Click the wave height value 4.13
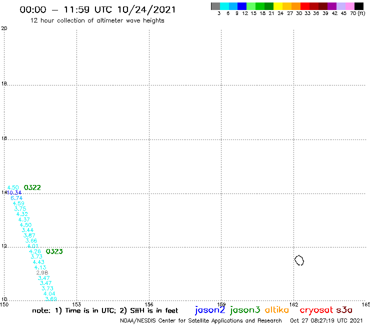Image resolution: width=370 pixels, height=325 pixels. pyautogui.click(x=40, y=267)
